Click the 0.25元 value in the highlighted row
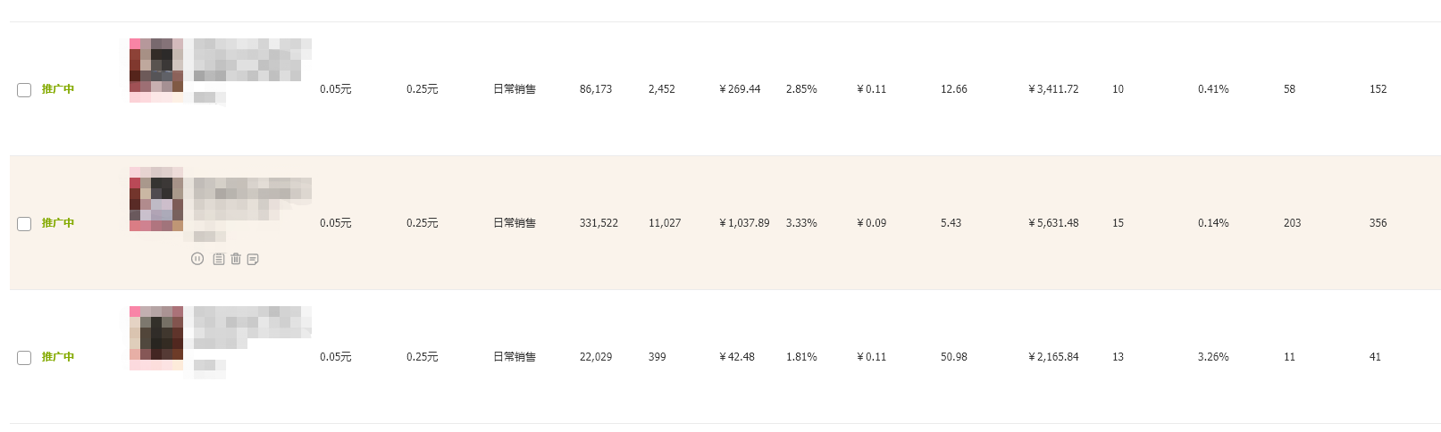Image resolution: width=1441 pixels, height=432 pixels. [423, 223]
